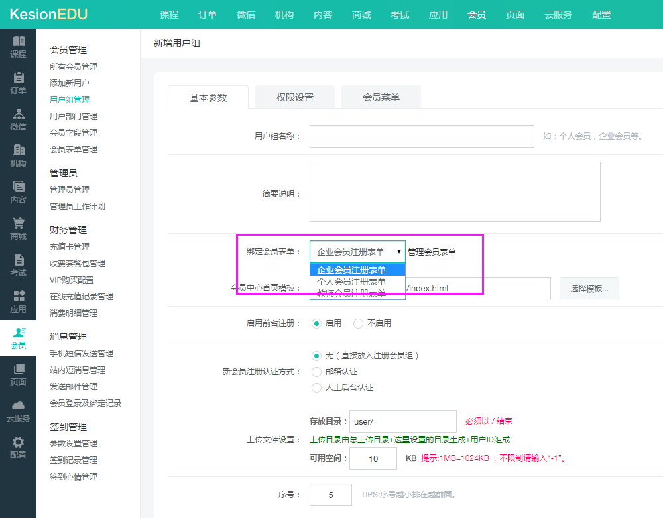
Task: Choose 个人会员注册表单 from dropdown list
Action: tap(351, 282)
